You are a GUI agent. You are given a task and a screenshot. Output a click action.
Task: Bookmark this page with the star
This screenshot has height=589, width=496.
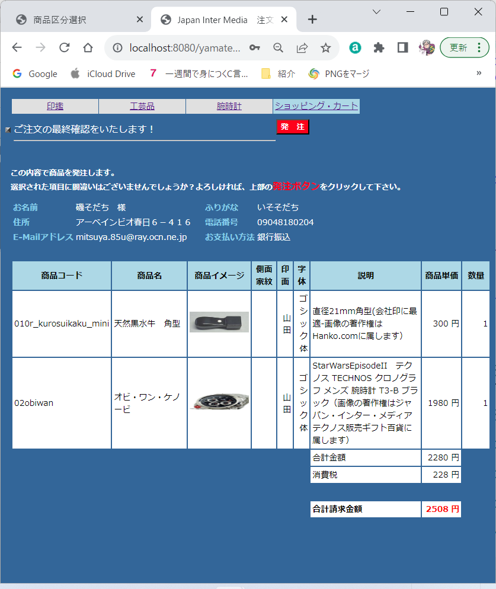coord(325,48)
